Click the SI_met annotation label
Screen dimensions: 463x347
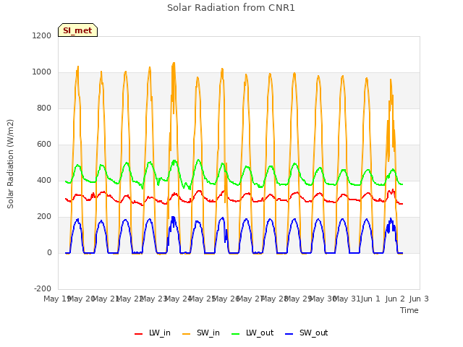[x=77, y=30]
